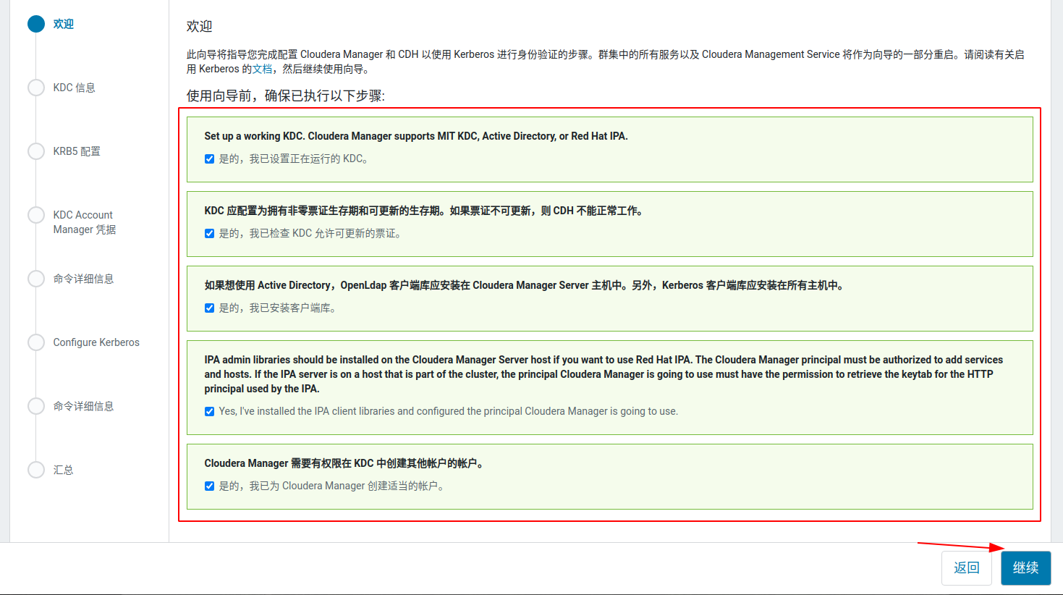Click the 汇总 step circle
1063x595 pixels.
point(36,470)
